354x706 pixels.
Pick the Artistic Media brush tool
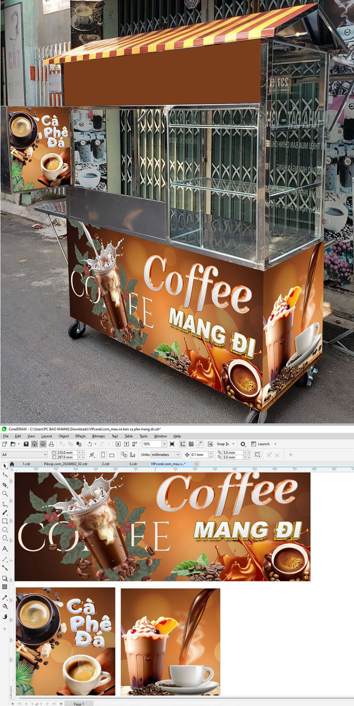tap(5, 512)
